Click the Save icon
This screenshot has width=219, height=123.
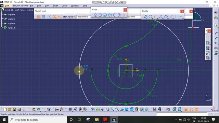point(14,109)
